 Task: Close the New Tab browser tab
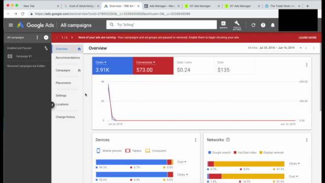[x=58, y=6]
